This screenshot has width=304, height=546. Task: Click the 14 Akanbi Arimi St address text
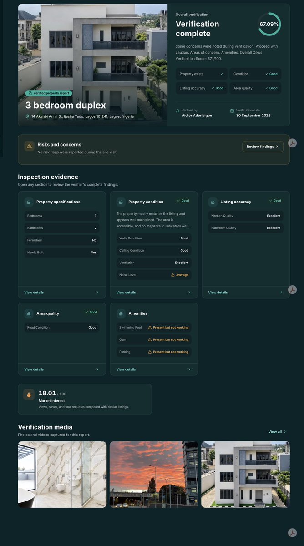[82, 116]
